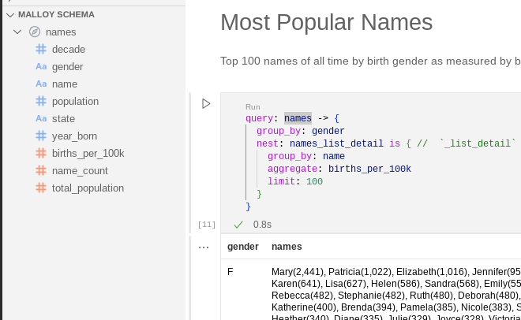
Task: Select the year_born field in schema
Action: (74, 136)
